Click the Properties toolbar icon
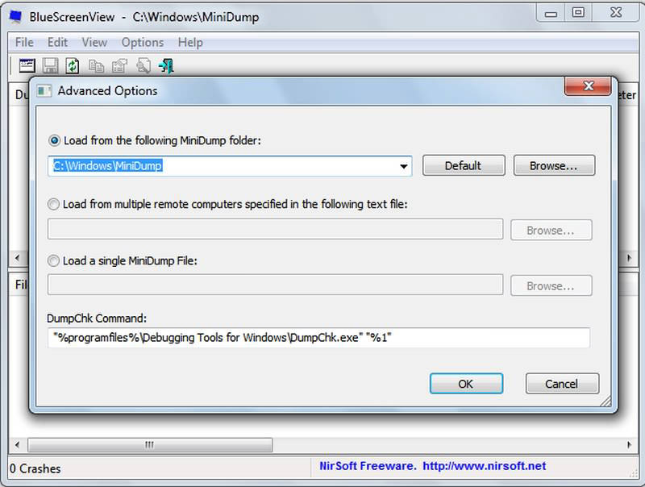This screenshot has width=645, height=487. [x=119, y=66]
